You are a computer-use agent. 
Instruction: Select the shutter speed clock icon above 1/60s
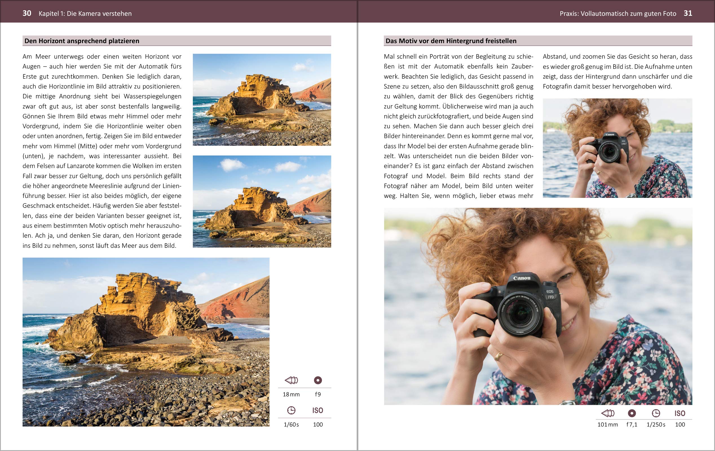(x=291, y=410)
